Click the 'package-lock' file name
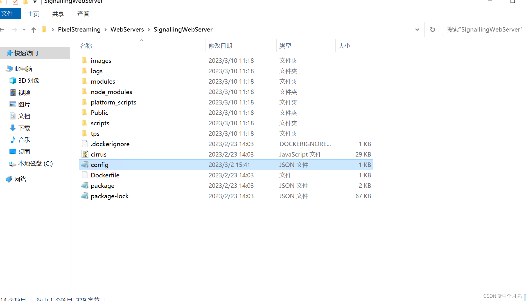This screenshot has height=301, width=526. click(110, 196)
